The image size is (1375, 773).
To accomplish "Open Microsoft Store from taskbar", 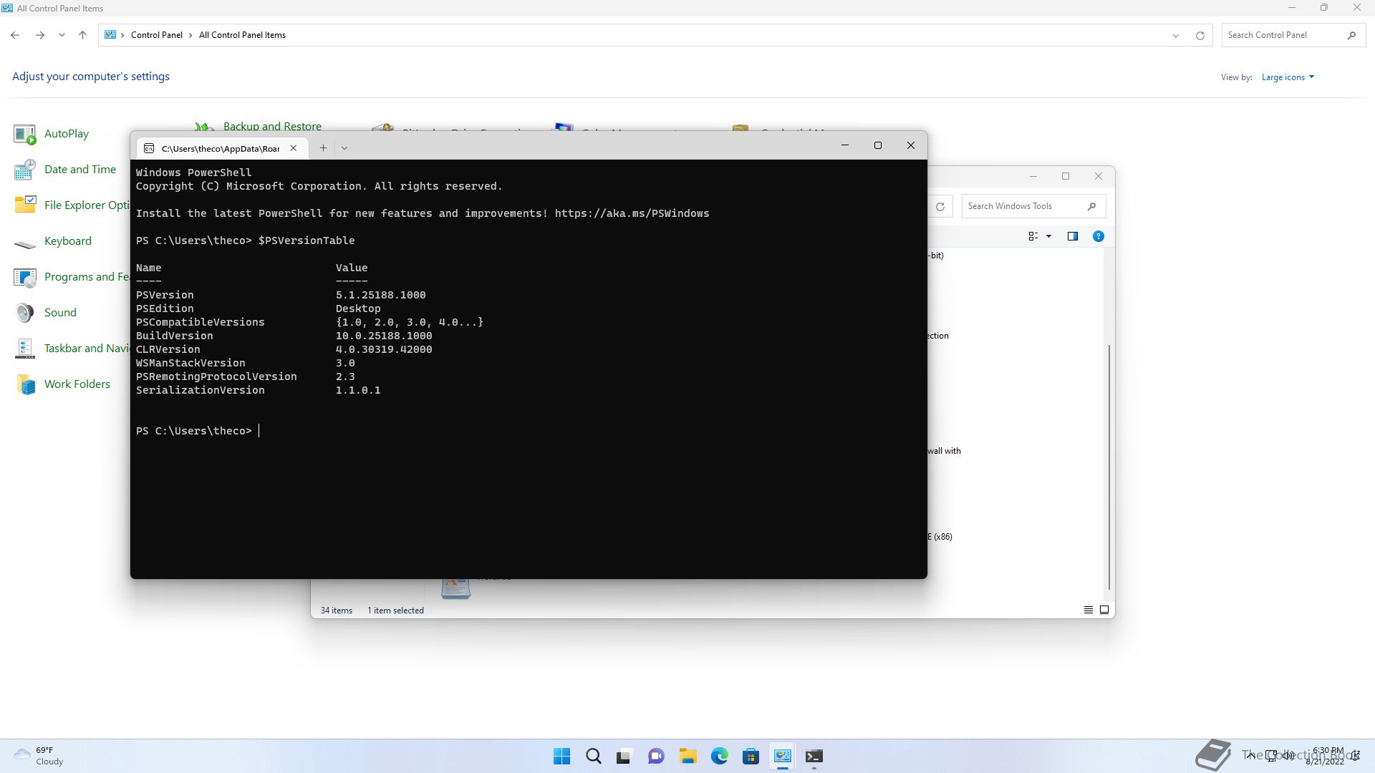I will [751, 757].
